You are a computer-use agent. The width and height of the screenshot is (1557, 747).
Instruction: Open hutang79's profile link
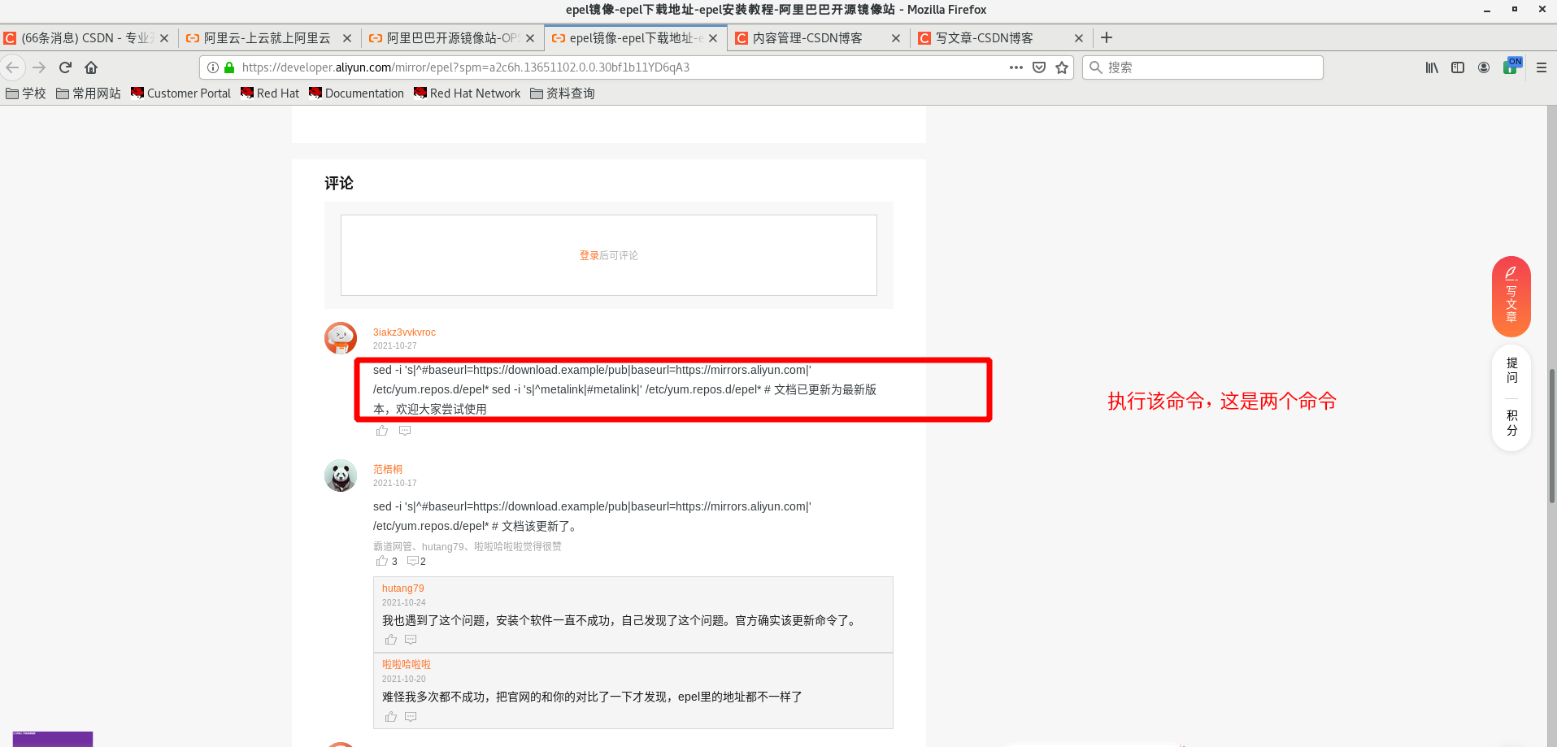[402, 588]
